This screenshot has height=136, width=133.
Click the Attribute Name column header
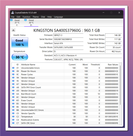28,65
